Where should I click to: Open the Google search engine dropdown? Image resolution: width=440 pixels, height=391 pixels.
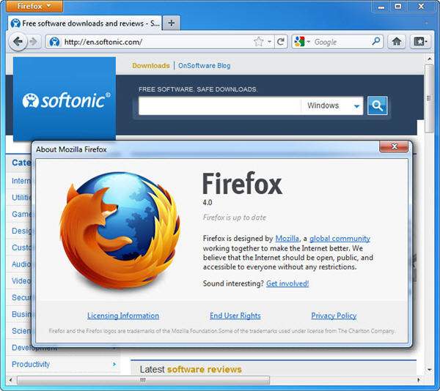(x=304, y=42)
